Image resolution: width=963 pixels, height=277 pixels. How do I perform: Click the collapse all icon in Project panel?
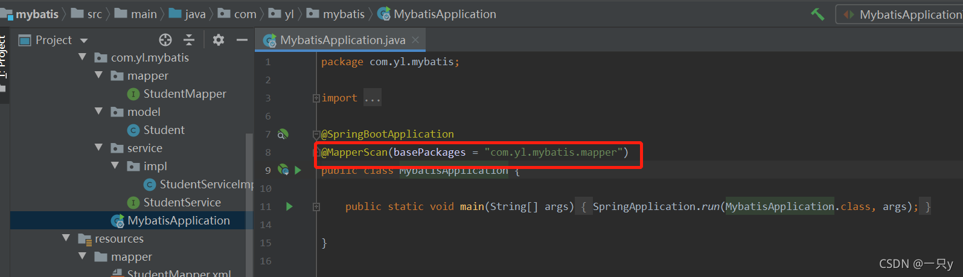(x=189, y=40)
